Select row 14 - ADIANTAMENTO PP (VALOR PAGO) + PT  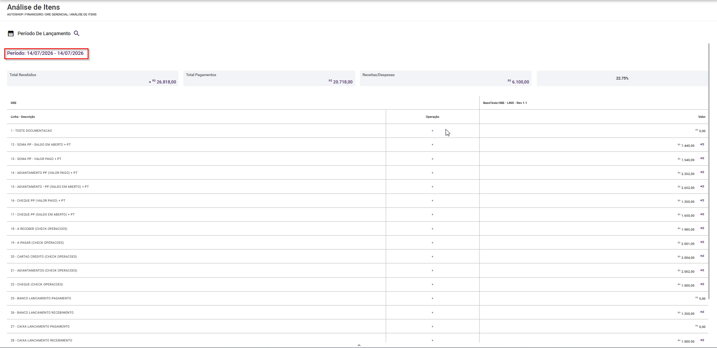coord(358,173)
